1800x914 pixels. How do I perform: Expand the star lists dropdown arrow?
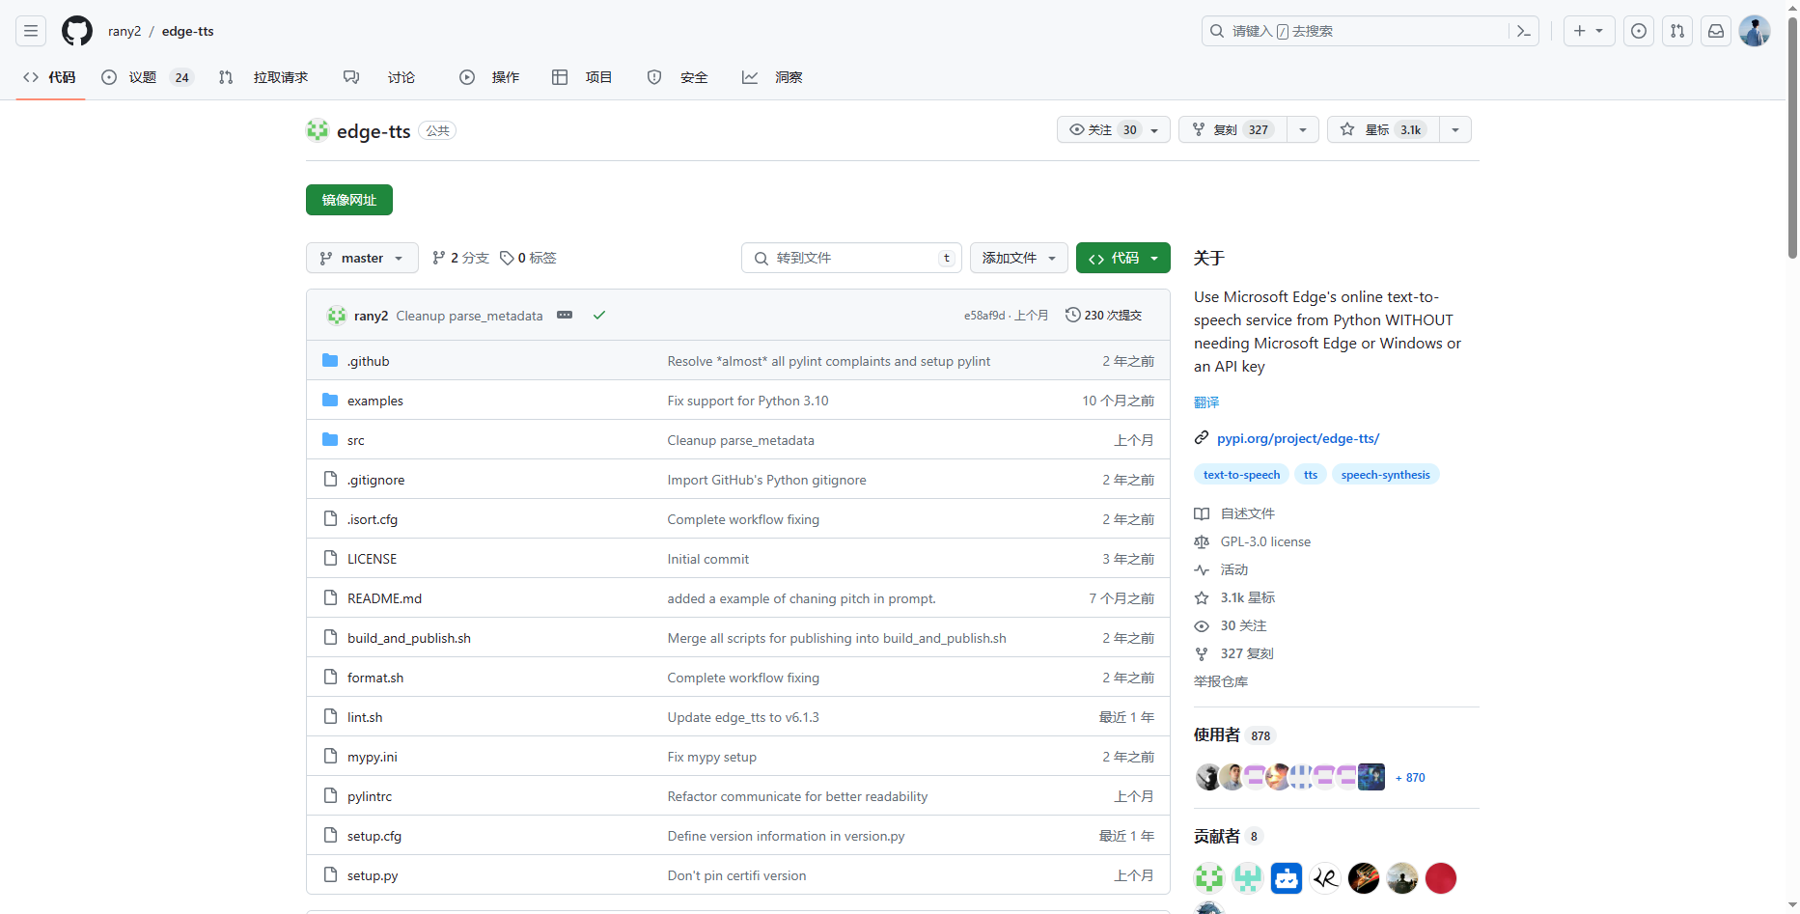pyautogui.click(x=1455, y=129)
